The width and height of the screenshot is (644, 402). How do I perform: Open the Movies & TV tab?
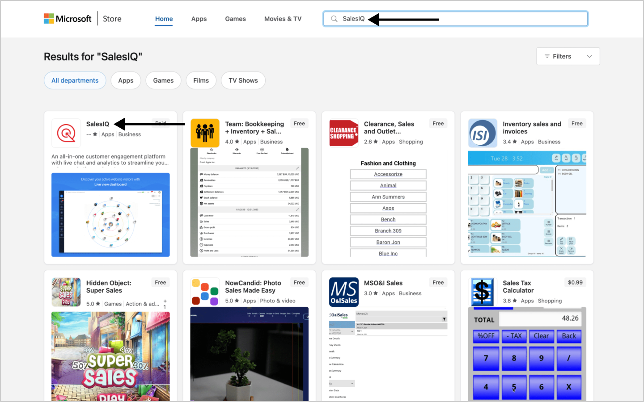click(x=283, y=19)
